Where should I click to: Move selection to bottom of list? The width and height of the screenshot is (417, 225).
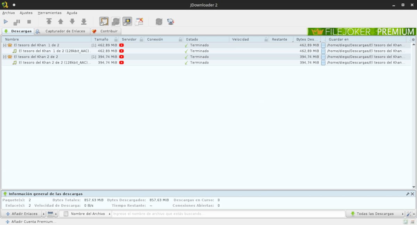pyautogui.click(x=84, y=22)
